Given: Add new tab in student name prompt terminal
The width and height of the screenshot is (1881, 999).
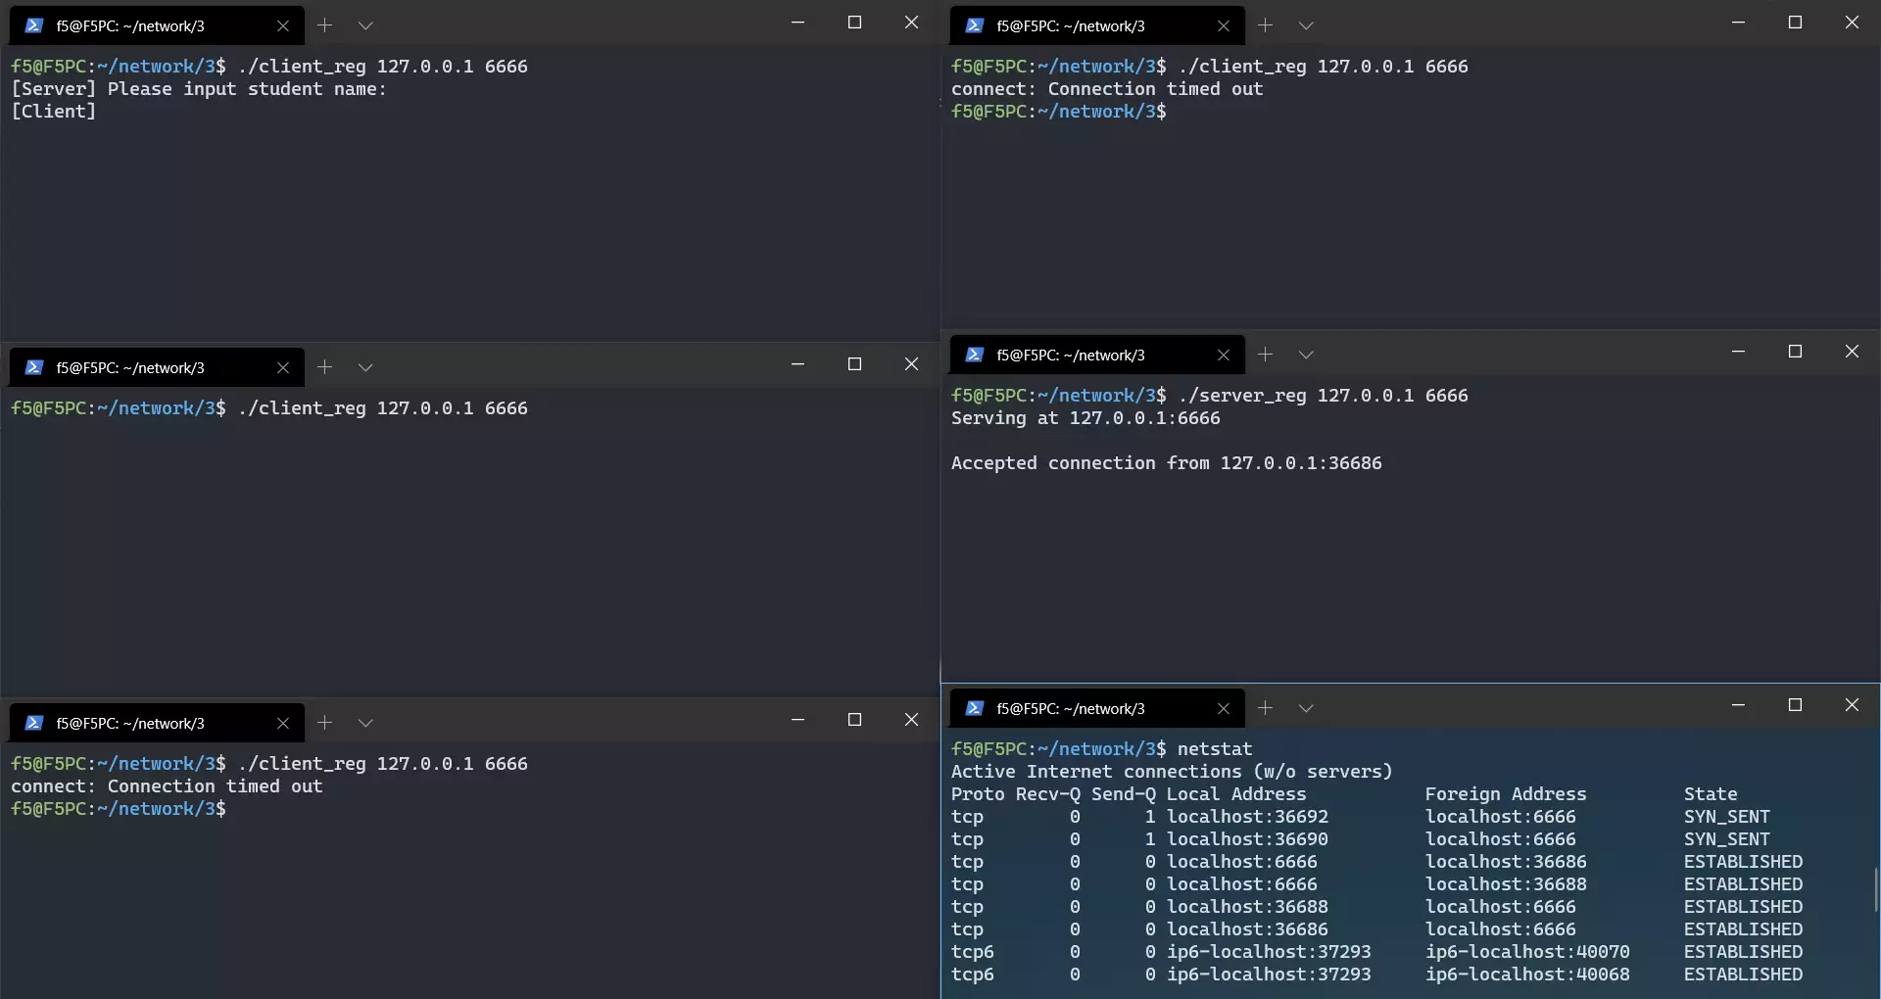Looking at the screenshot, I should coord(324,25).
